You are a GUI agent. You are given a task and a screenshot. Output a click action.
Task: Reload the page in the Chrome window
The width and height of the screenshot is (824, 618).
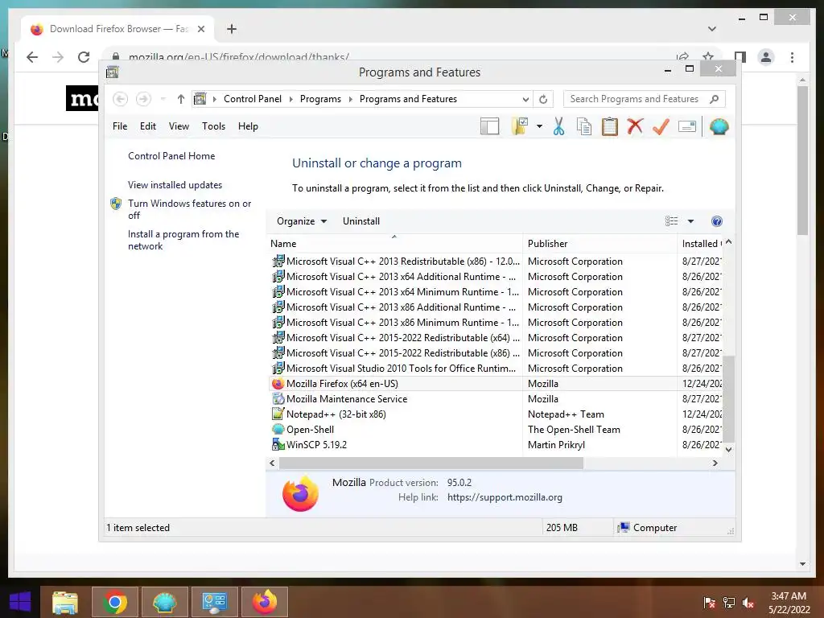tap(84, 57)
